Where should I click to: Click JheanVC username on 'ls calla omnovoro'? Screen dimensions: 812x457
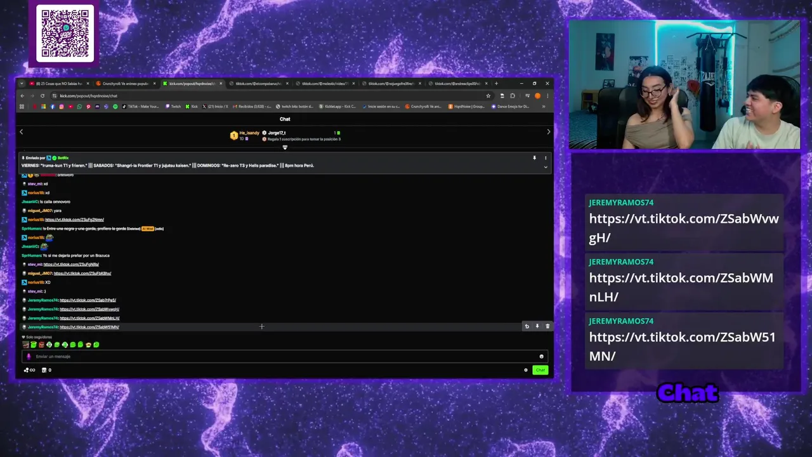point(30,202)
